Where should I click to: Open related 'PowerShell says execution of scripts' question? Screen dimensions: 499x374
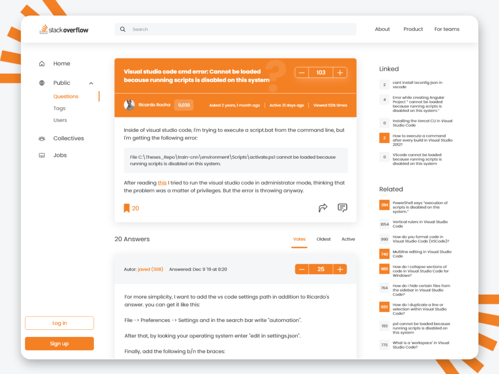point(420,207)
